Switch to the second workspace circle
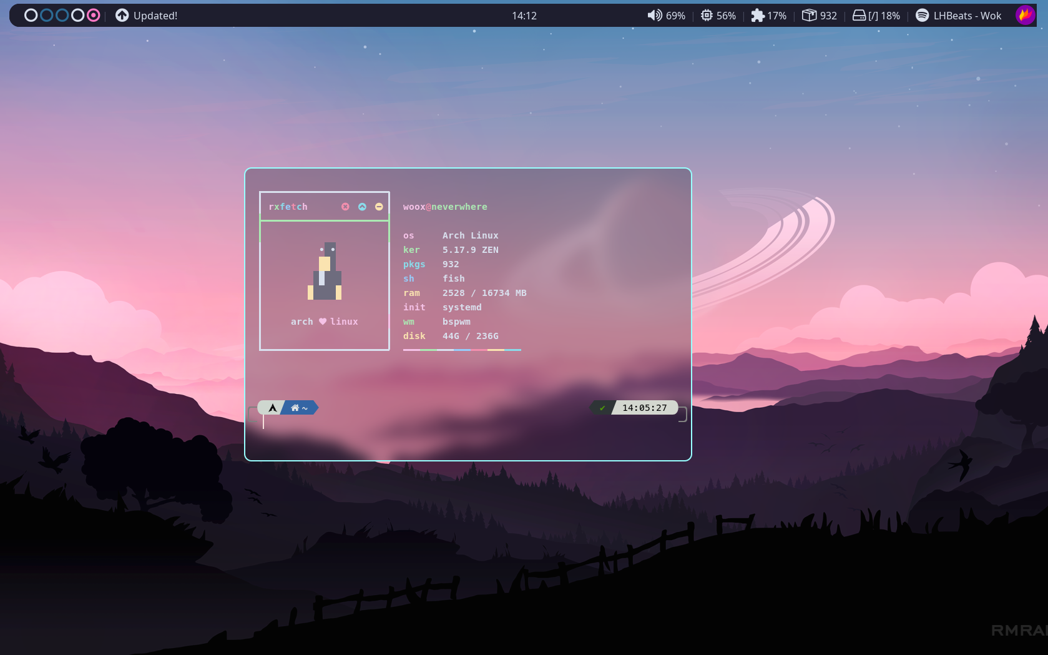This screenshot has height=655, width=1048. (46, 15)
